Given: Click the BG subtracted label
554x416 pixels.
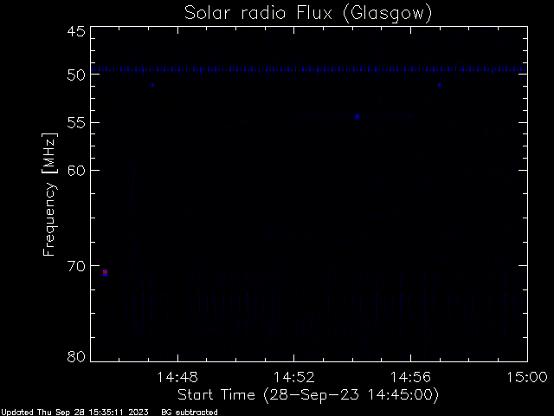Looking at the screenshot, I should click(x=190, y=413).
